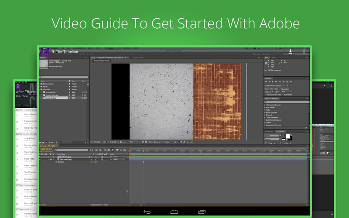Click the character fill color swatch

click(x=288, y=136)
